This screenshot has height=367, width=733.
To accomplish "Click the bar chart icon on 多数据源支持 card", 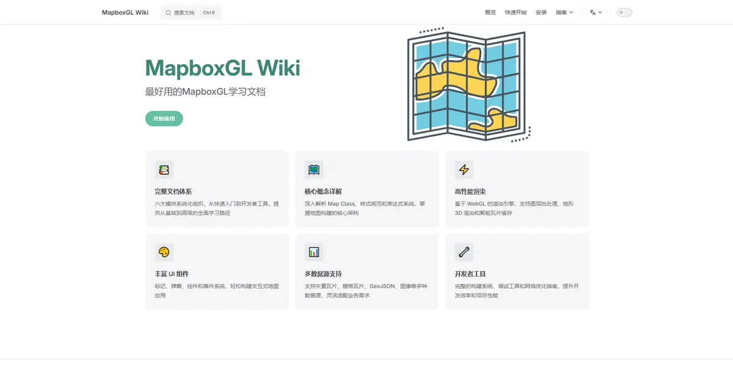I will (314, 252).
